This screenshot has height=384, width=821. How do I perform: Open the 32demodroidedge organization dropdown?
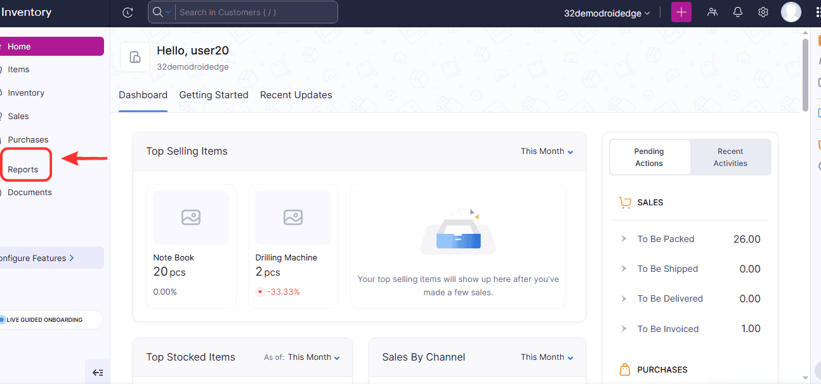pos(607,13)
